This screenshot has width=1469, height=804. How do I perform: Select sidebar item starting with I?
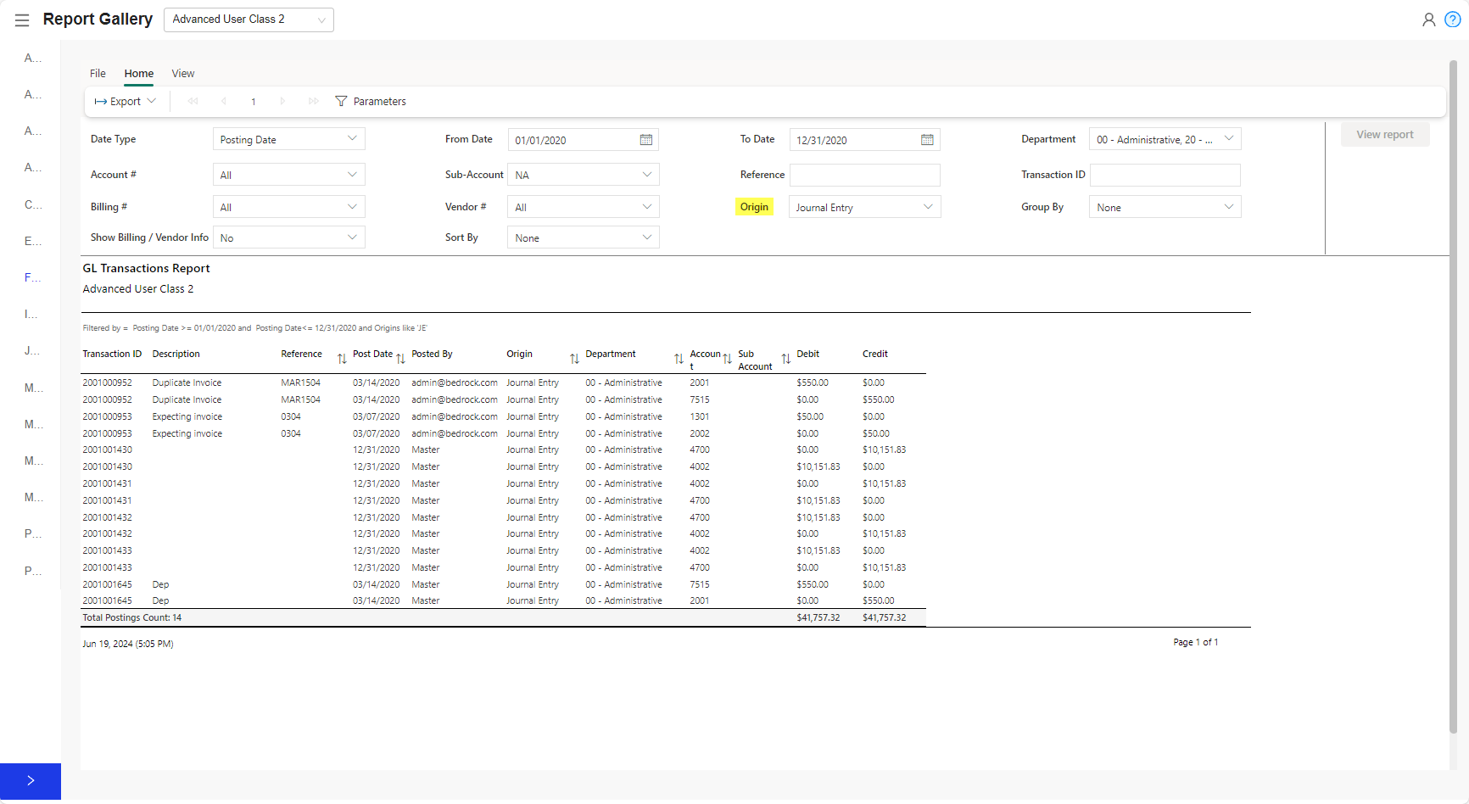(32, 314)
